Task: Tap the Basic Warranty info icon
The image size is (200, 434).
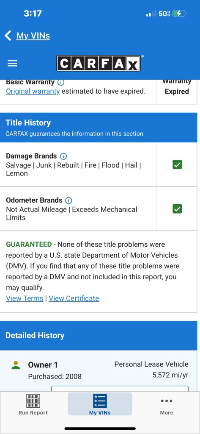Action: point(61,82)
